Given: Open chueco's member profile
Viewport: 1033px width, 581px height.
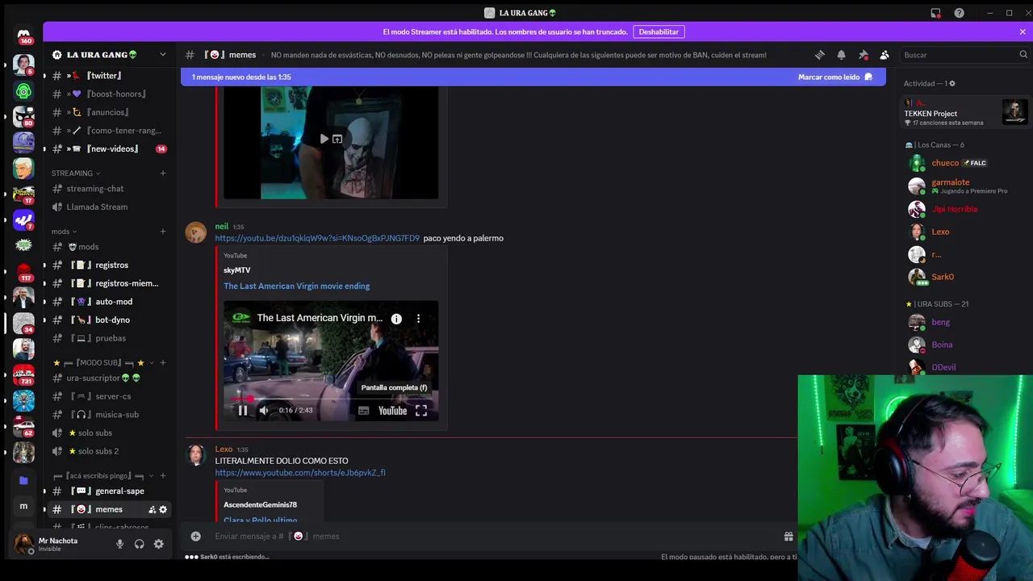Looking at the screenshot, I should (x=966, y=163).
